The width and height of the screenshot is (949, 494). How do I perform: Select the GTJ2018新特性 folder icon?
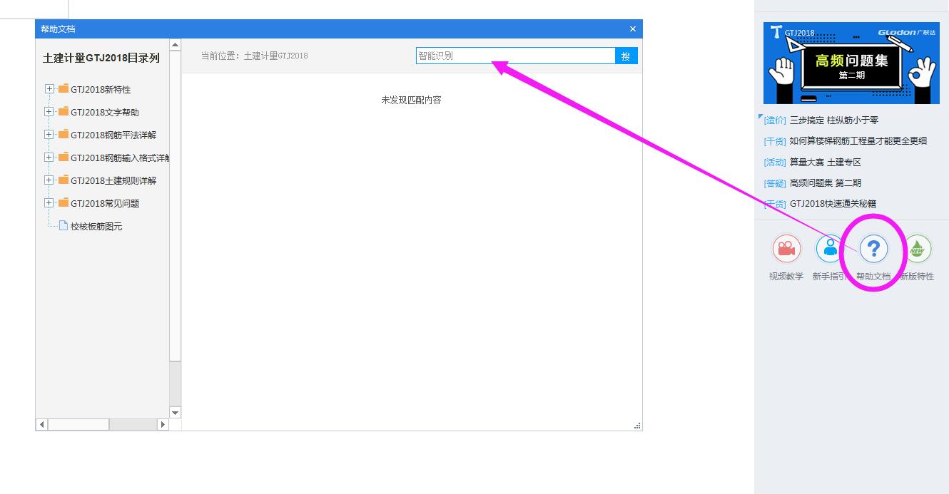tap(64, 89)
